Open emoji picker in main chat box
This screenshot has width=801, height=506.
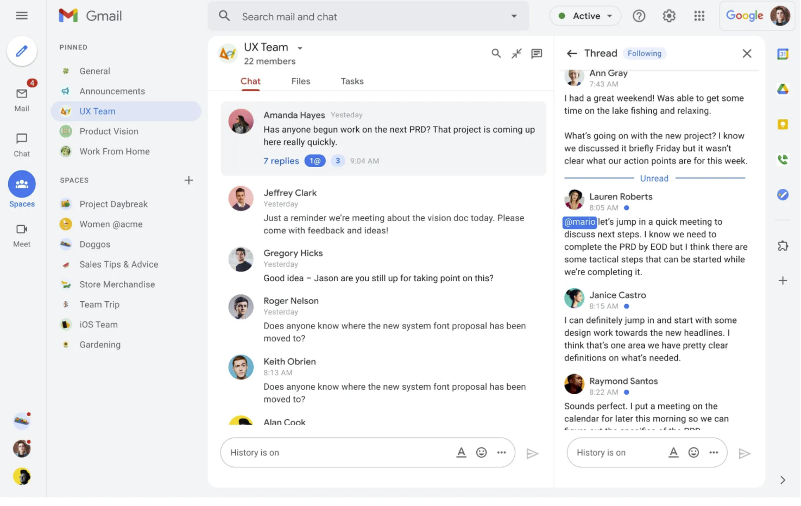pyautogui.click(x=481, y=452)
